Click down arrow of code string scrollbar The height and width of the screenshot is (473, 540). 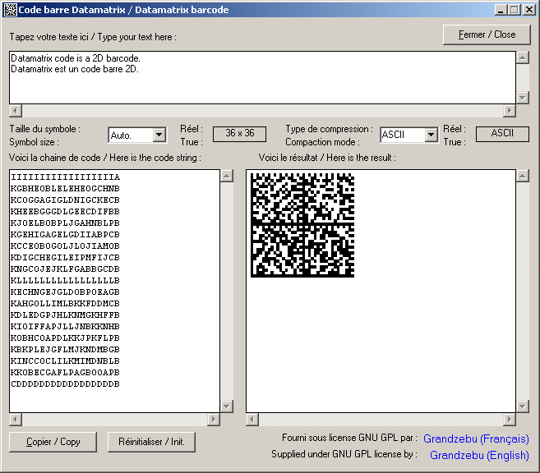tap(226, 406)
